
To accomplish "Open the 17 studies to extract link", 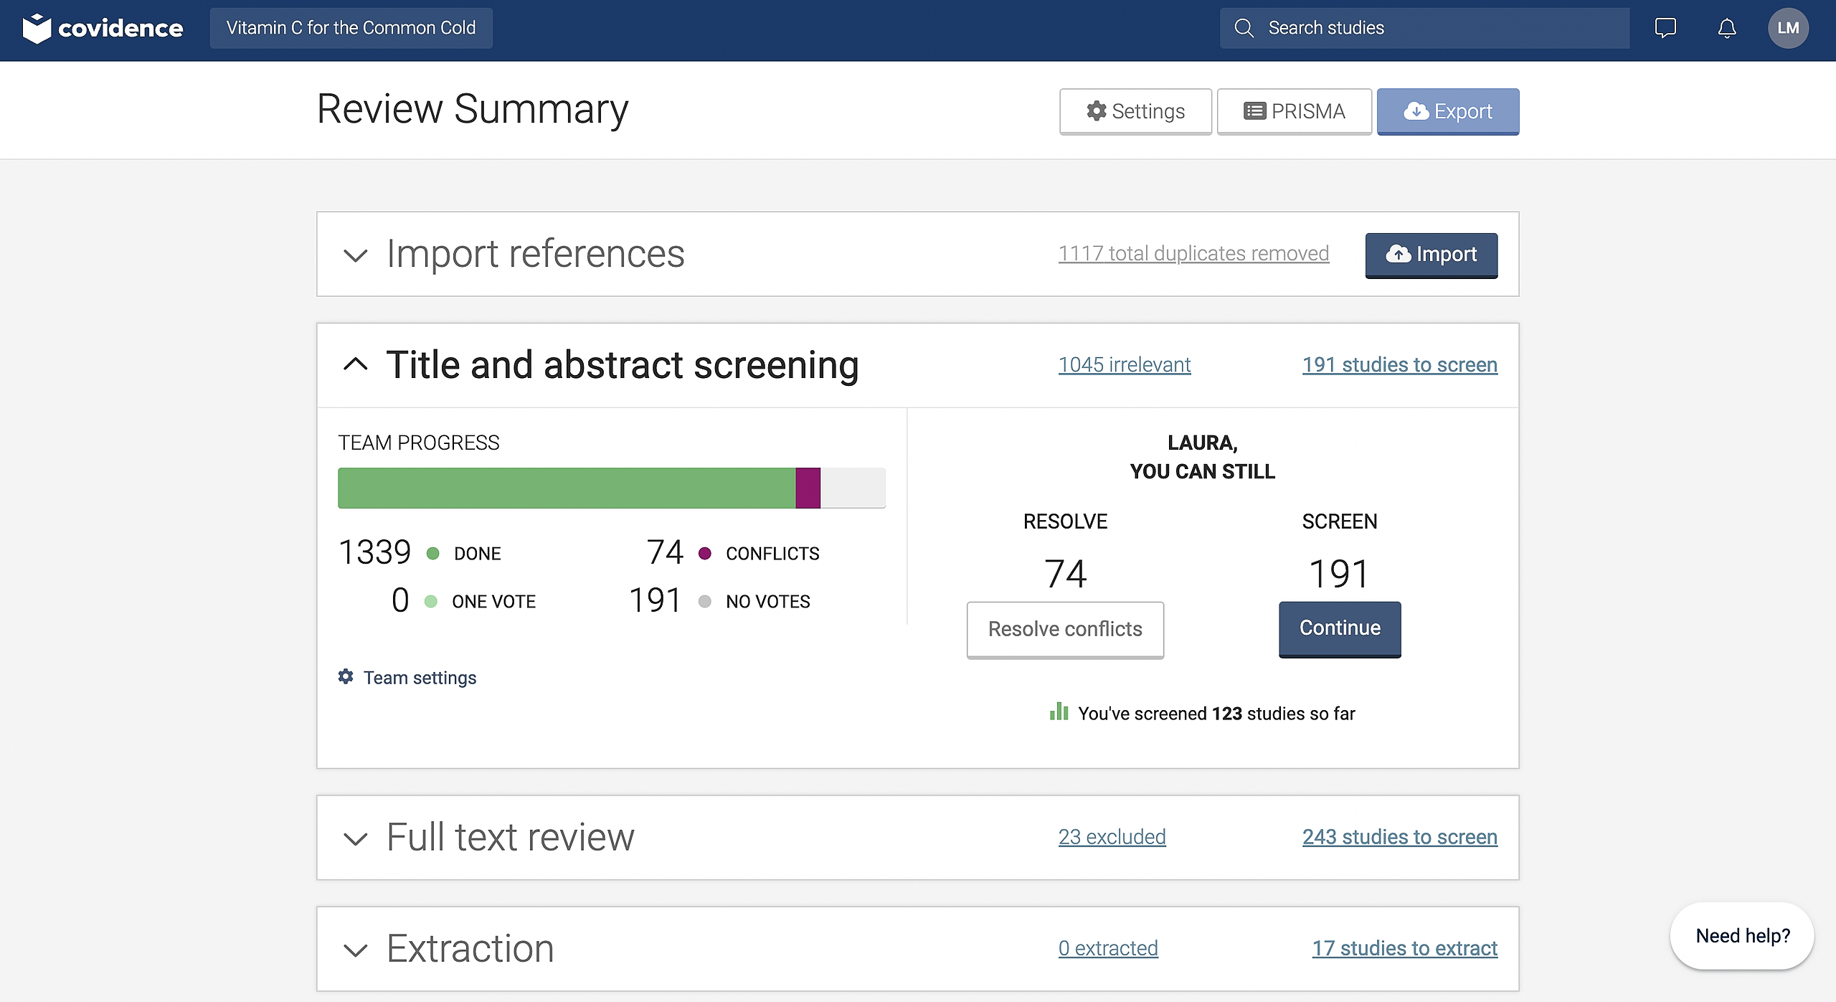I will [1404, 948].
